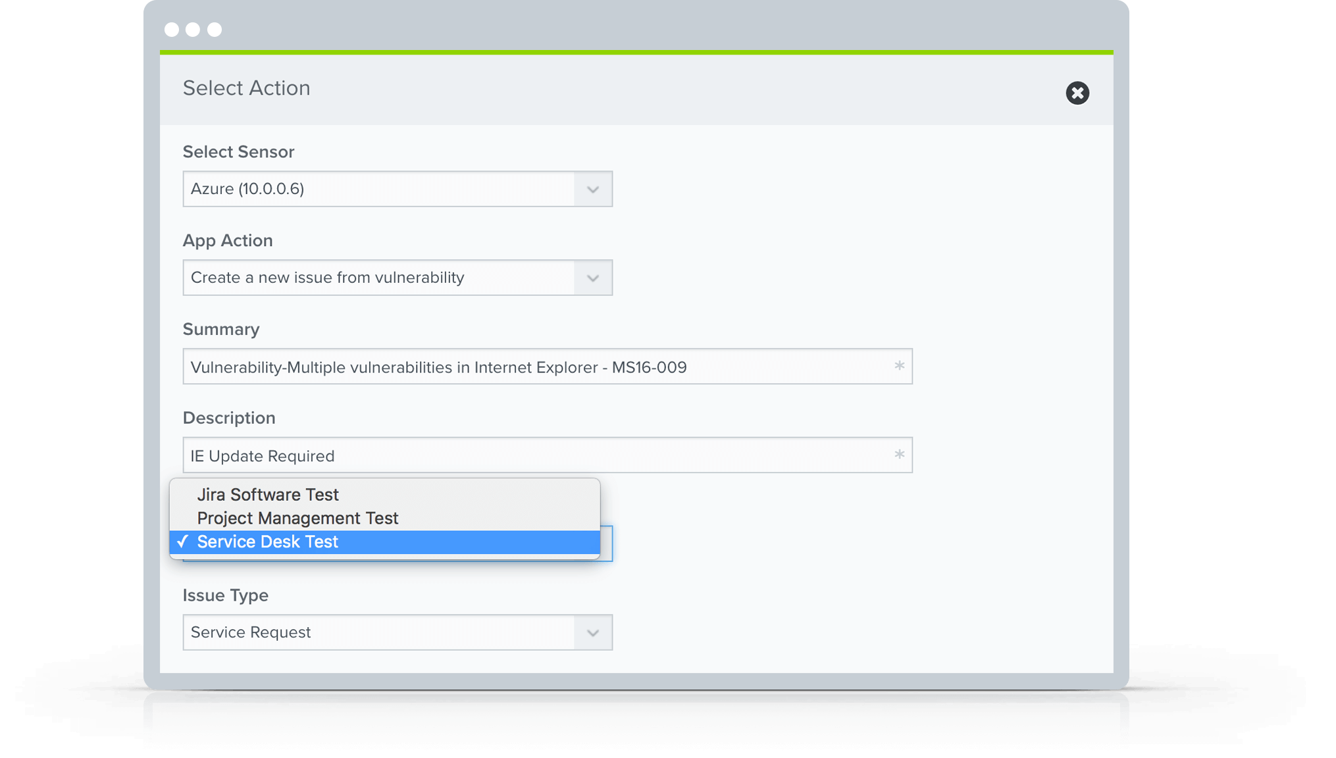Click the first window control dot

tap(172, 30)
